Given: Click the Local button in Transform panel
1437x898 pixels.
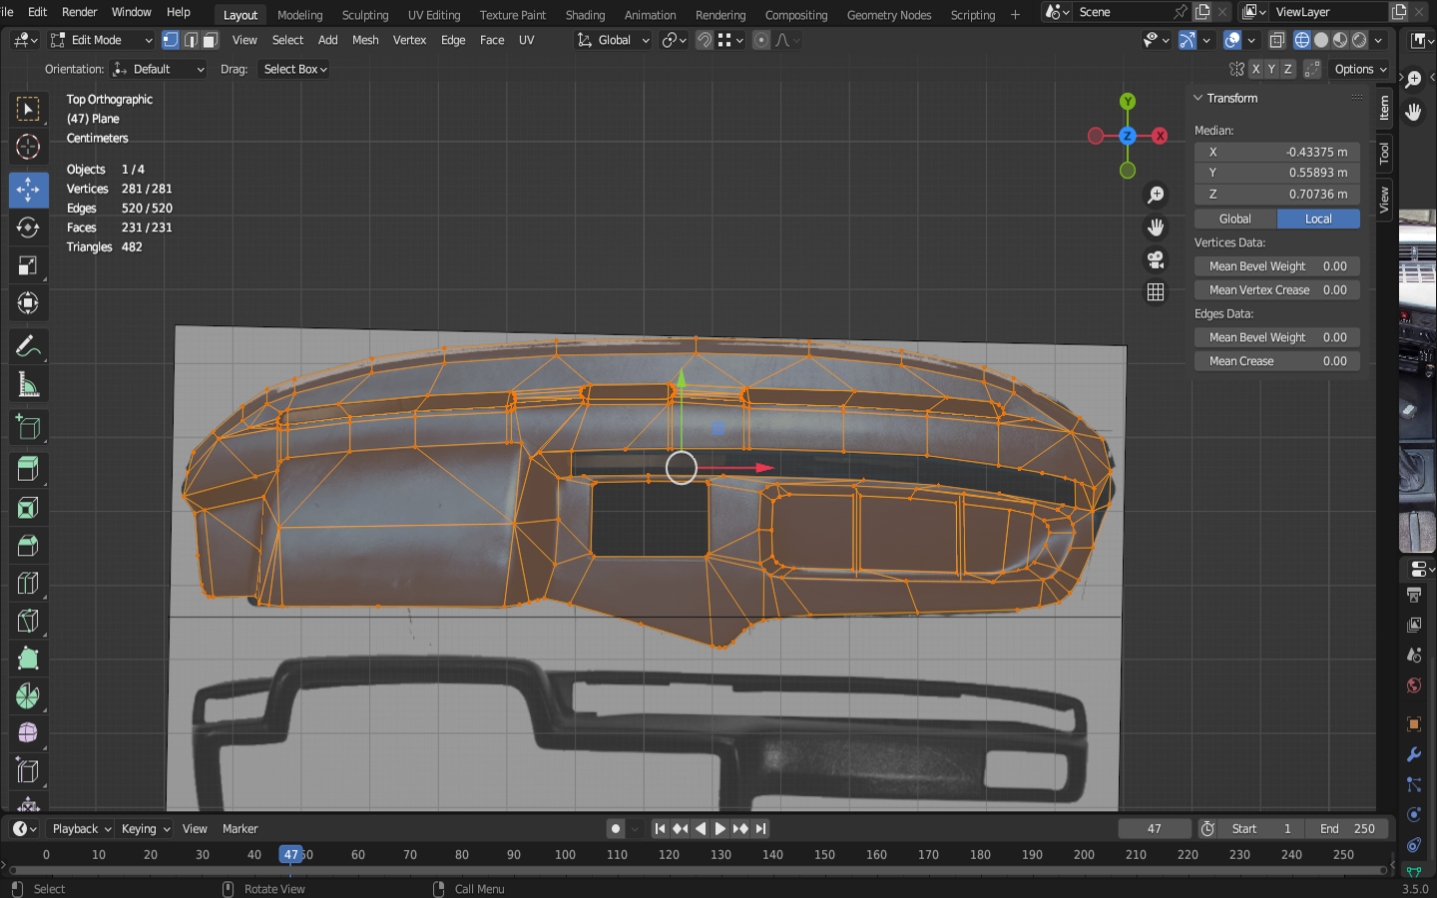Looking at the screenshot, I should (x=1318, y=219).
